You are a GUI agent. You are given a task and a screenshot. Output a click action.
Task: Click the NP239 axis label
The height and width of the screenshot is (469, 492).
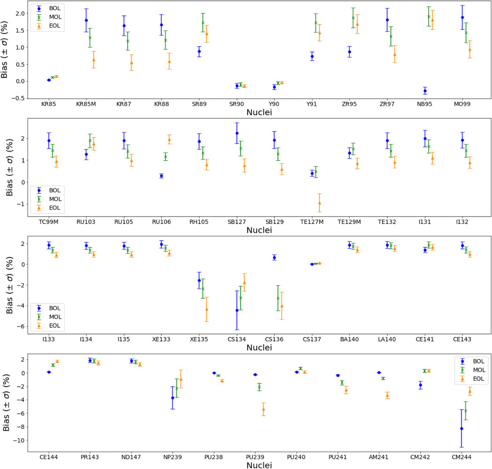click(172, 457)
